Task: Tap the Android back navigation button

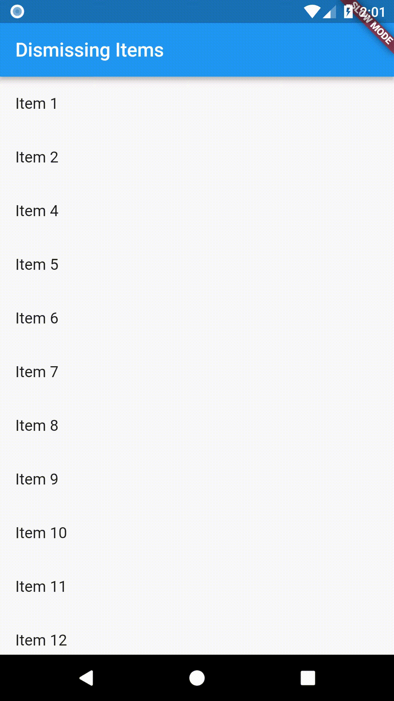Action: tap(87, 678)
